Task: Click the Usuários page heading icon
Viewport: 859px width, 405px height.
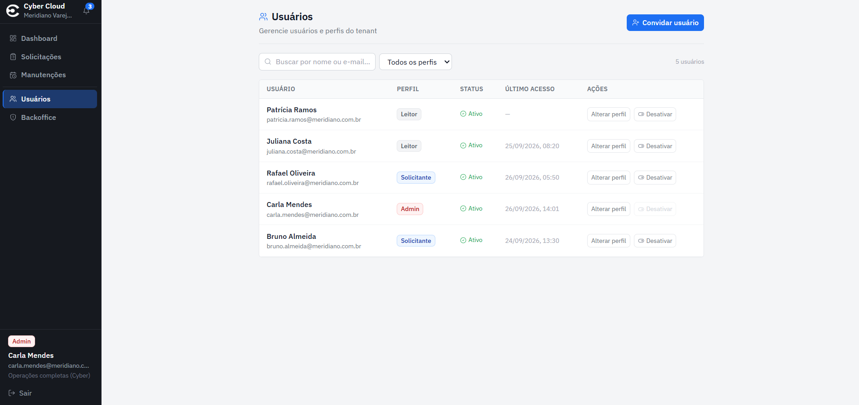Action: click(x=263, y=17)
